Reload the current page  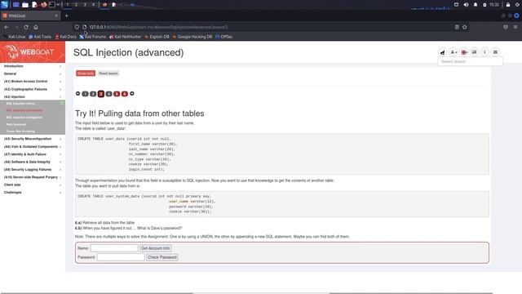[x=26, y=27]
